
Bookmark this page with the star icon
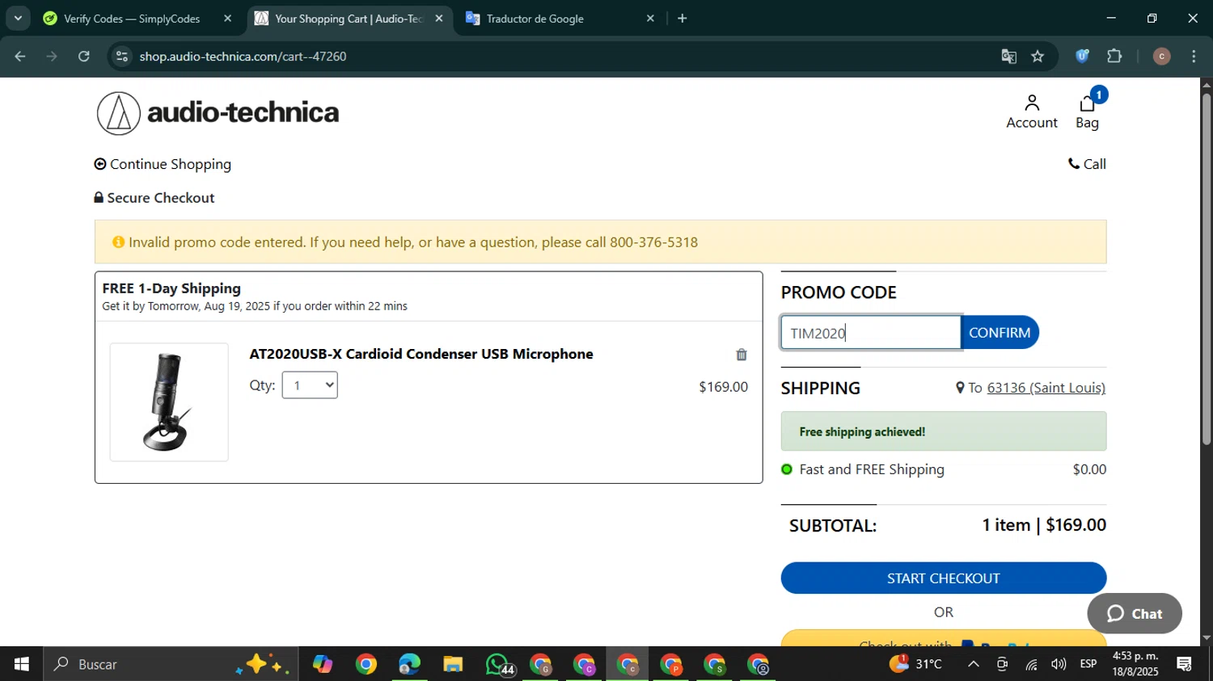coord(1038,57)
